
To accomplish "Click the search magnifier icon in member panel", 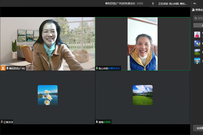I will point(196,18).
